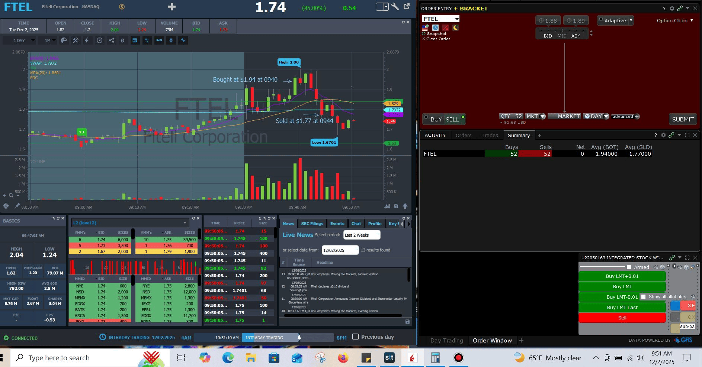Open the Events tab
Screen dimensions: 702x367
337,224
